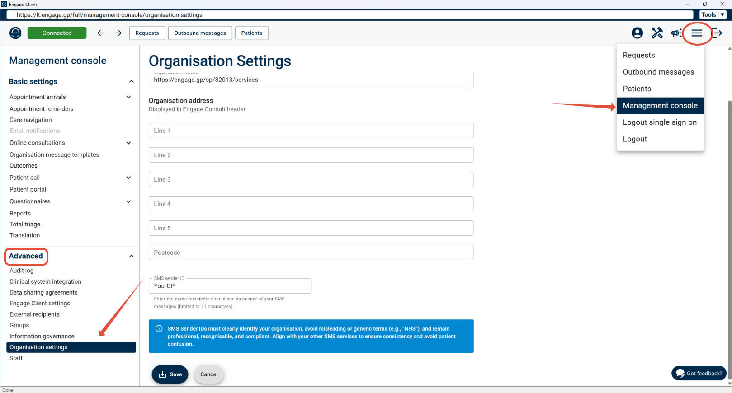732x393 pixels.
Task: Click the info icon in SMS notice
Action: [159, 329]
